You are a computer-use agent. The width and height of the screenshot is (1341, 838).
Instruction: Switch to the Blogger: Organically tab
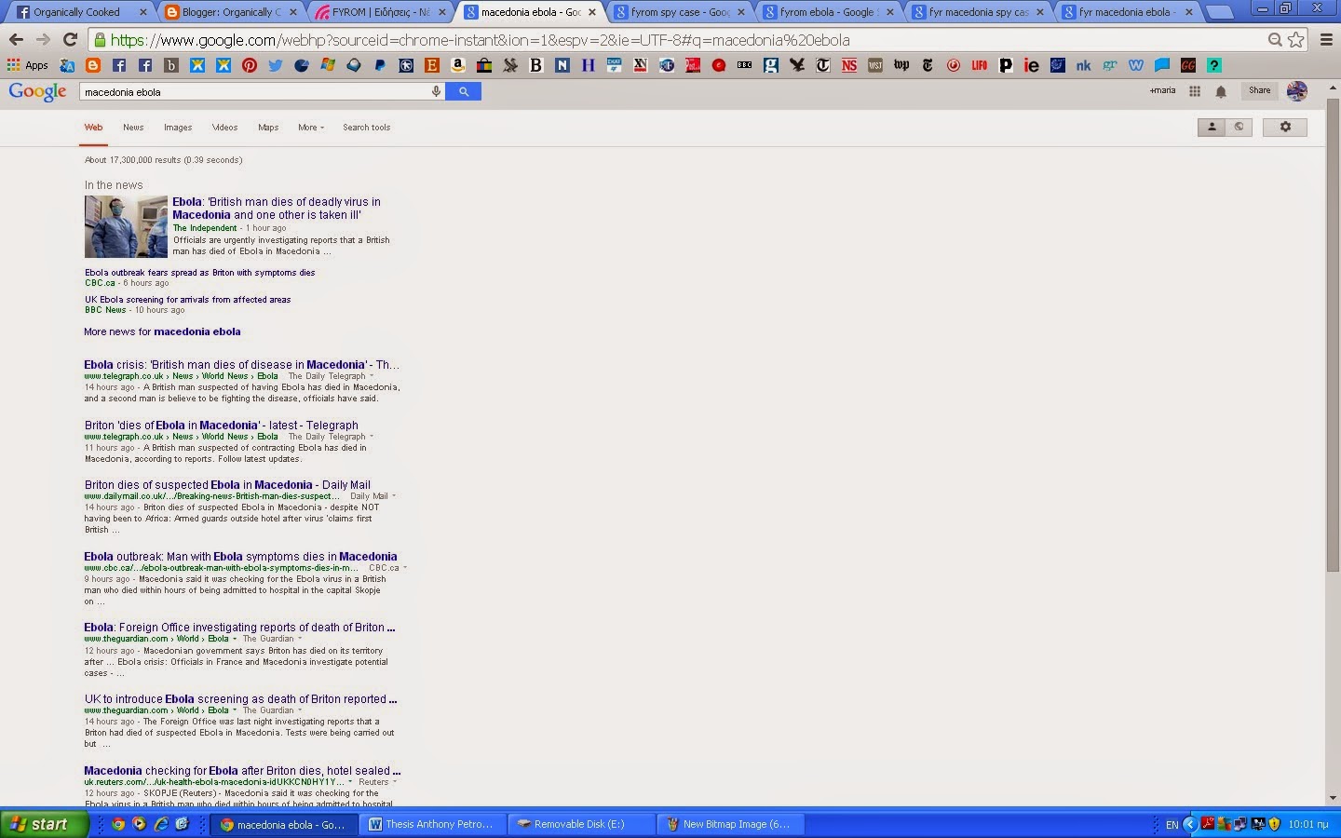[230, 12]
